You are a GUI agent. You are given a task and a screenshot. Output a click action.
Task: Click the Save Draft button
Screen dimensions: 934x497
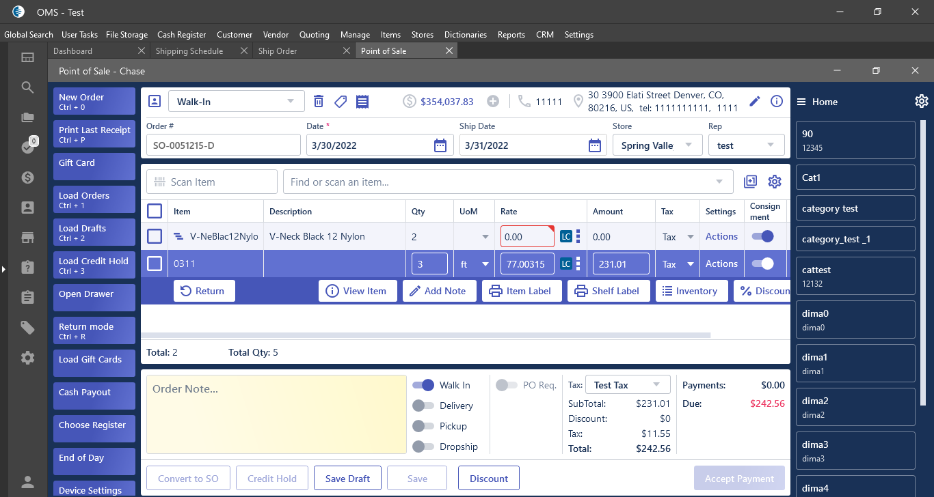[x=347, y=479]
